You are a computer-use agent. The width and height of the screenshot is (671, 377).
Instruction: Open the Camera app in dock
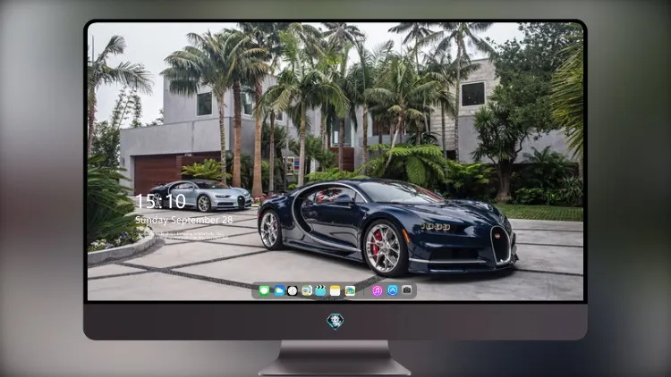pyautogui.click(x=407, y=290)
